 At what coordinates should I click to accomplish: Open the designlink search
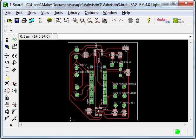tap(164, 21)
